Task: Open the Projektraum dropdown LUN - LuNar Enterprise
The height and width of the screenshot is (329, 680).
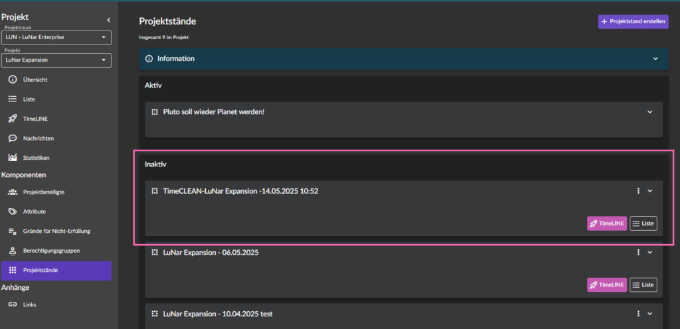Action: pos(56,37)
